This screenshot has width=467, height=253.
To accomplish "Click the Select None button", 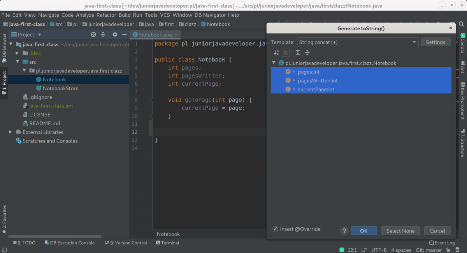I will click(x=400, y=231).
